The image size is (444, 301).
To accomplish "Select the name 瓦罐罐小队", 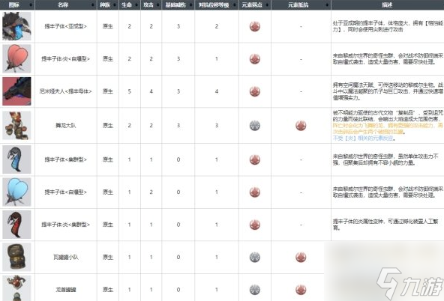I will [x=66, y=257].
